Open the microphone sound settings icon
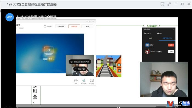Viewport: 192px width, 108px height. pyautogui.click(x=84, y=81)
